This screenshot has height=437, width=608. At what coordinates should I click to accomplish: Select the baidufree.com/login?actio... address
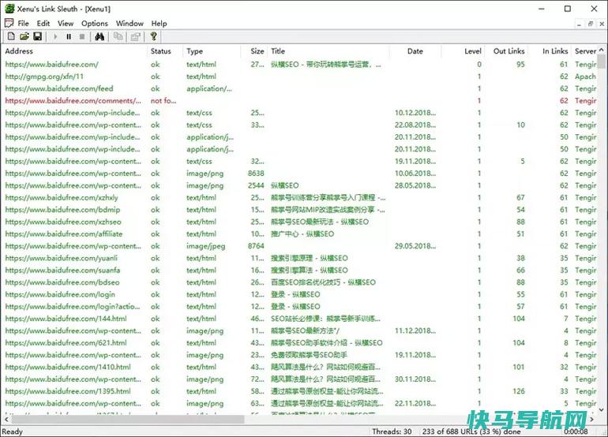pos(73,306)
